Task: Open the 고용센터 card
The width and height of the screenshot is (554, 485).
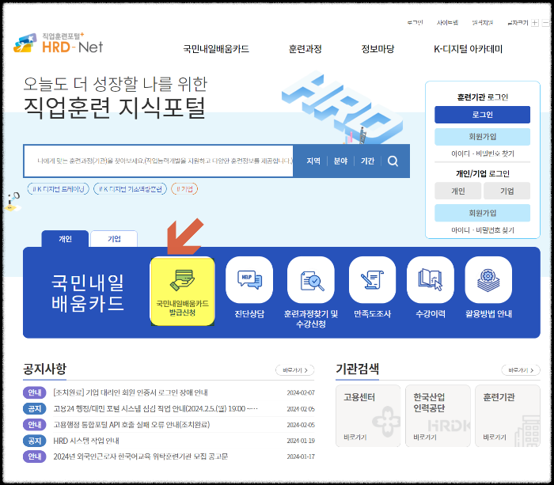Action: 368,415
